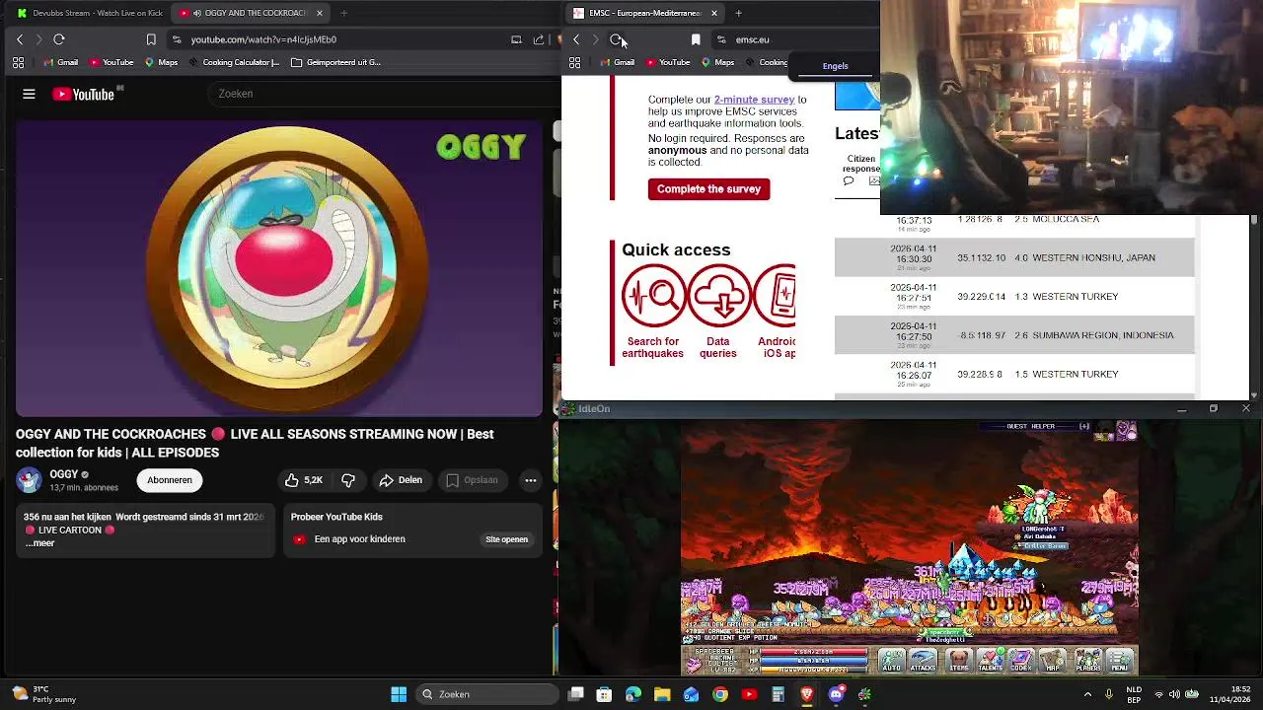Open more actions ellipsis under the video
Viewport: 1263px width, 710px height.
[531, 480]
